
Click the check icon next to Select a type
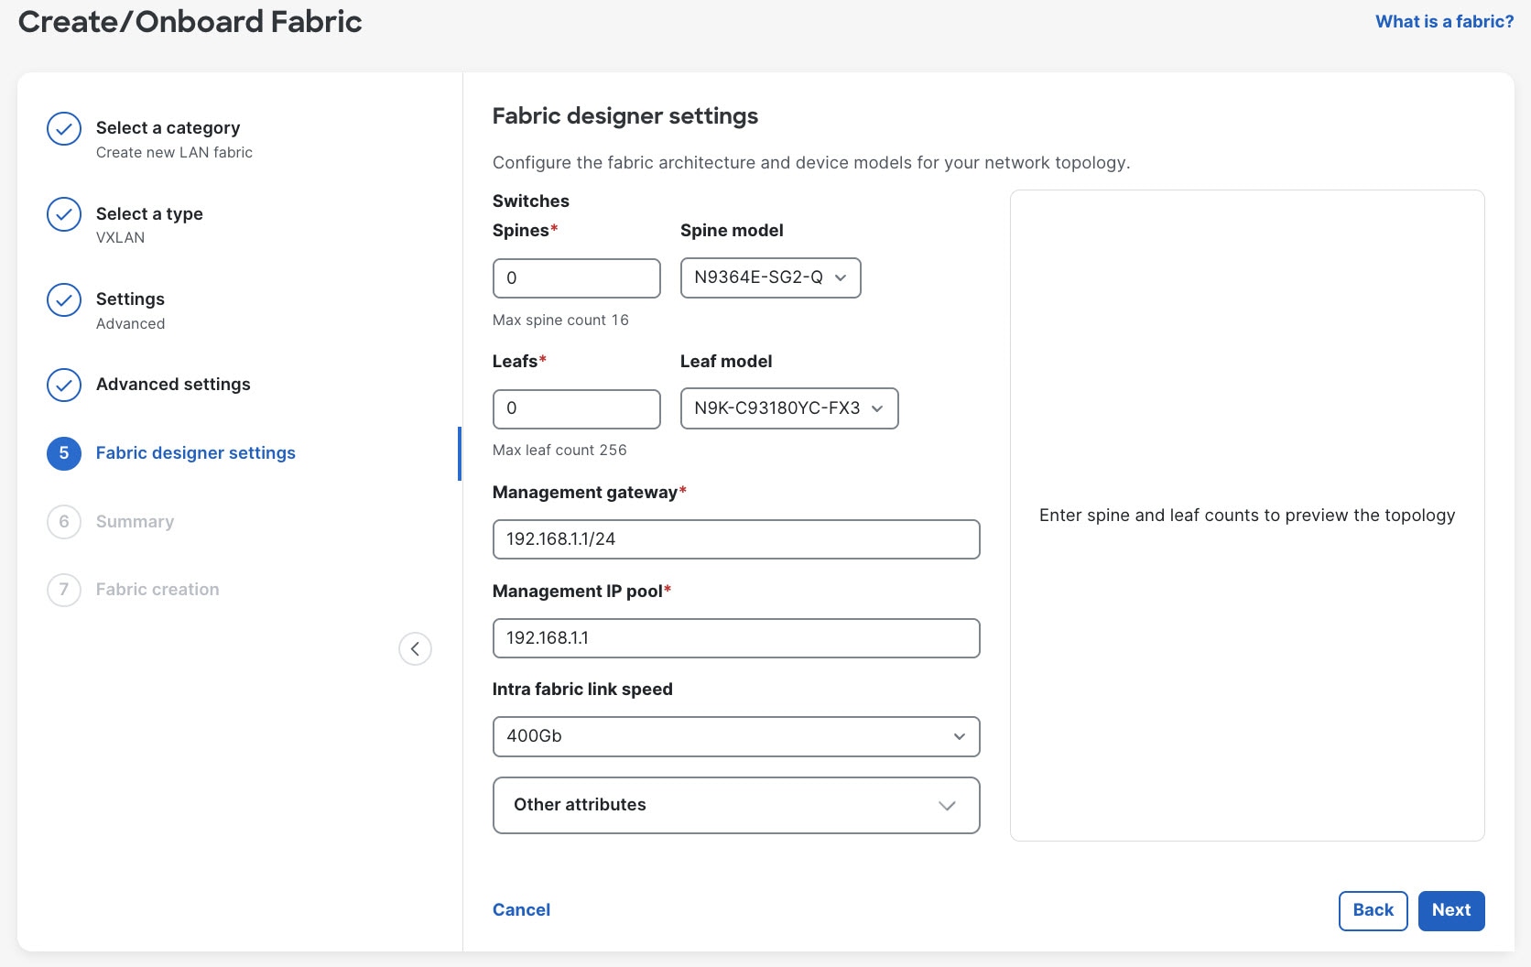(63, 214)
